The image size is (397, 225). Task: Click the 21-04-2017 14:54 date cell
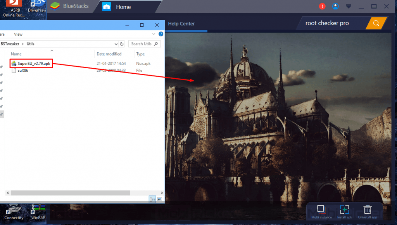pyautogui.click(x=111, y=63)
